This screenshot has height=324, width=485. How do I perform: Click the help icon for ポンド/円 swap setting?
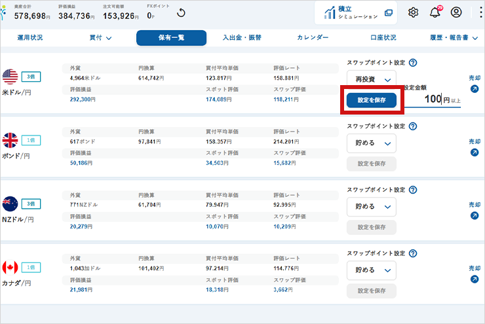tap(413, 126)
